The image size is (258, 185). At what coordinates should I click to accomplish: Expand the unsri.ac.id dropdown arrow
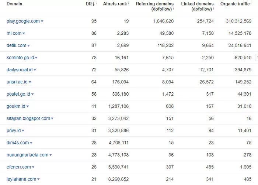click(30, 82)
